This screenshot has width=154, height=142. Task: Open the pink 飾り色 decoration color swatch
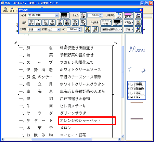(129, 15)
